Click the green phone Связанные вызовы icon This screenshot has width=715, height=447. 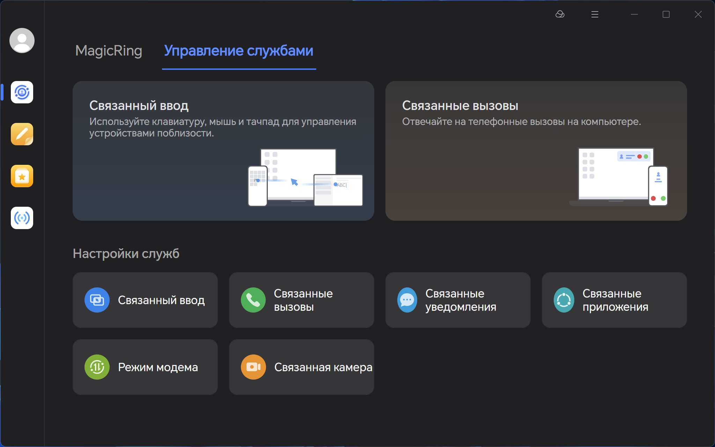[253, 300]
